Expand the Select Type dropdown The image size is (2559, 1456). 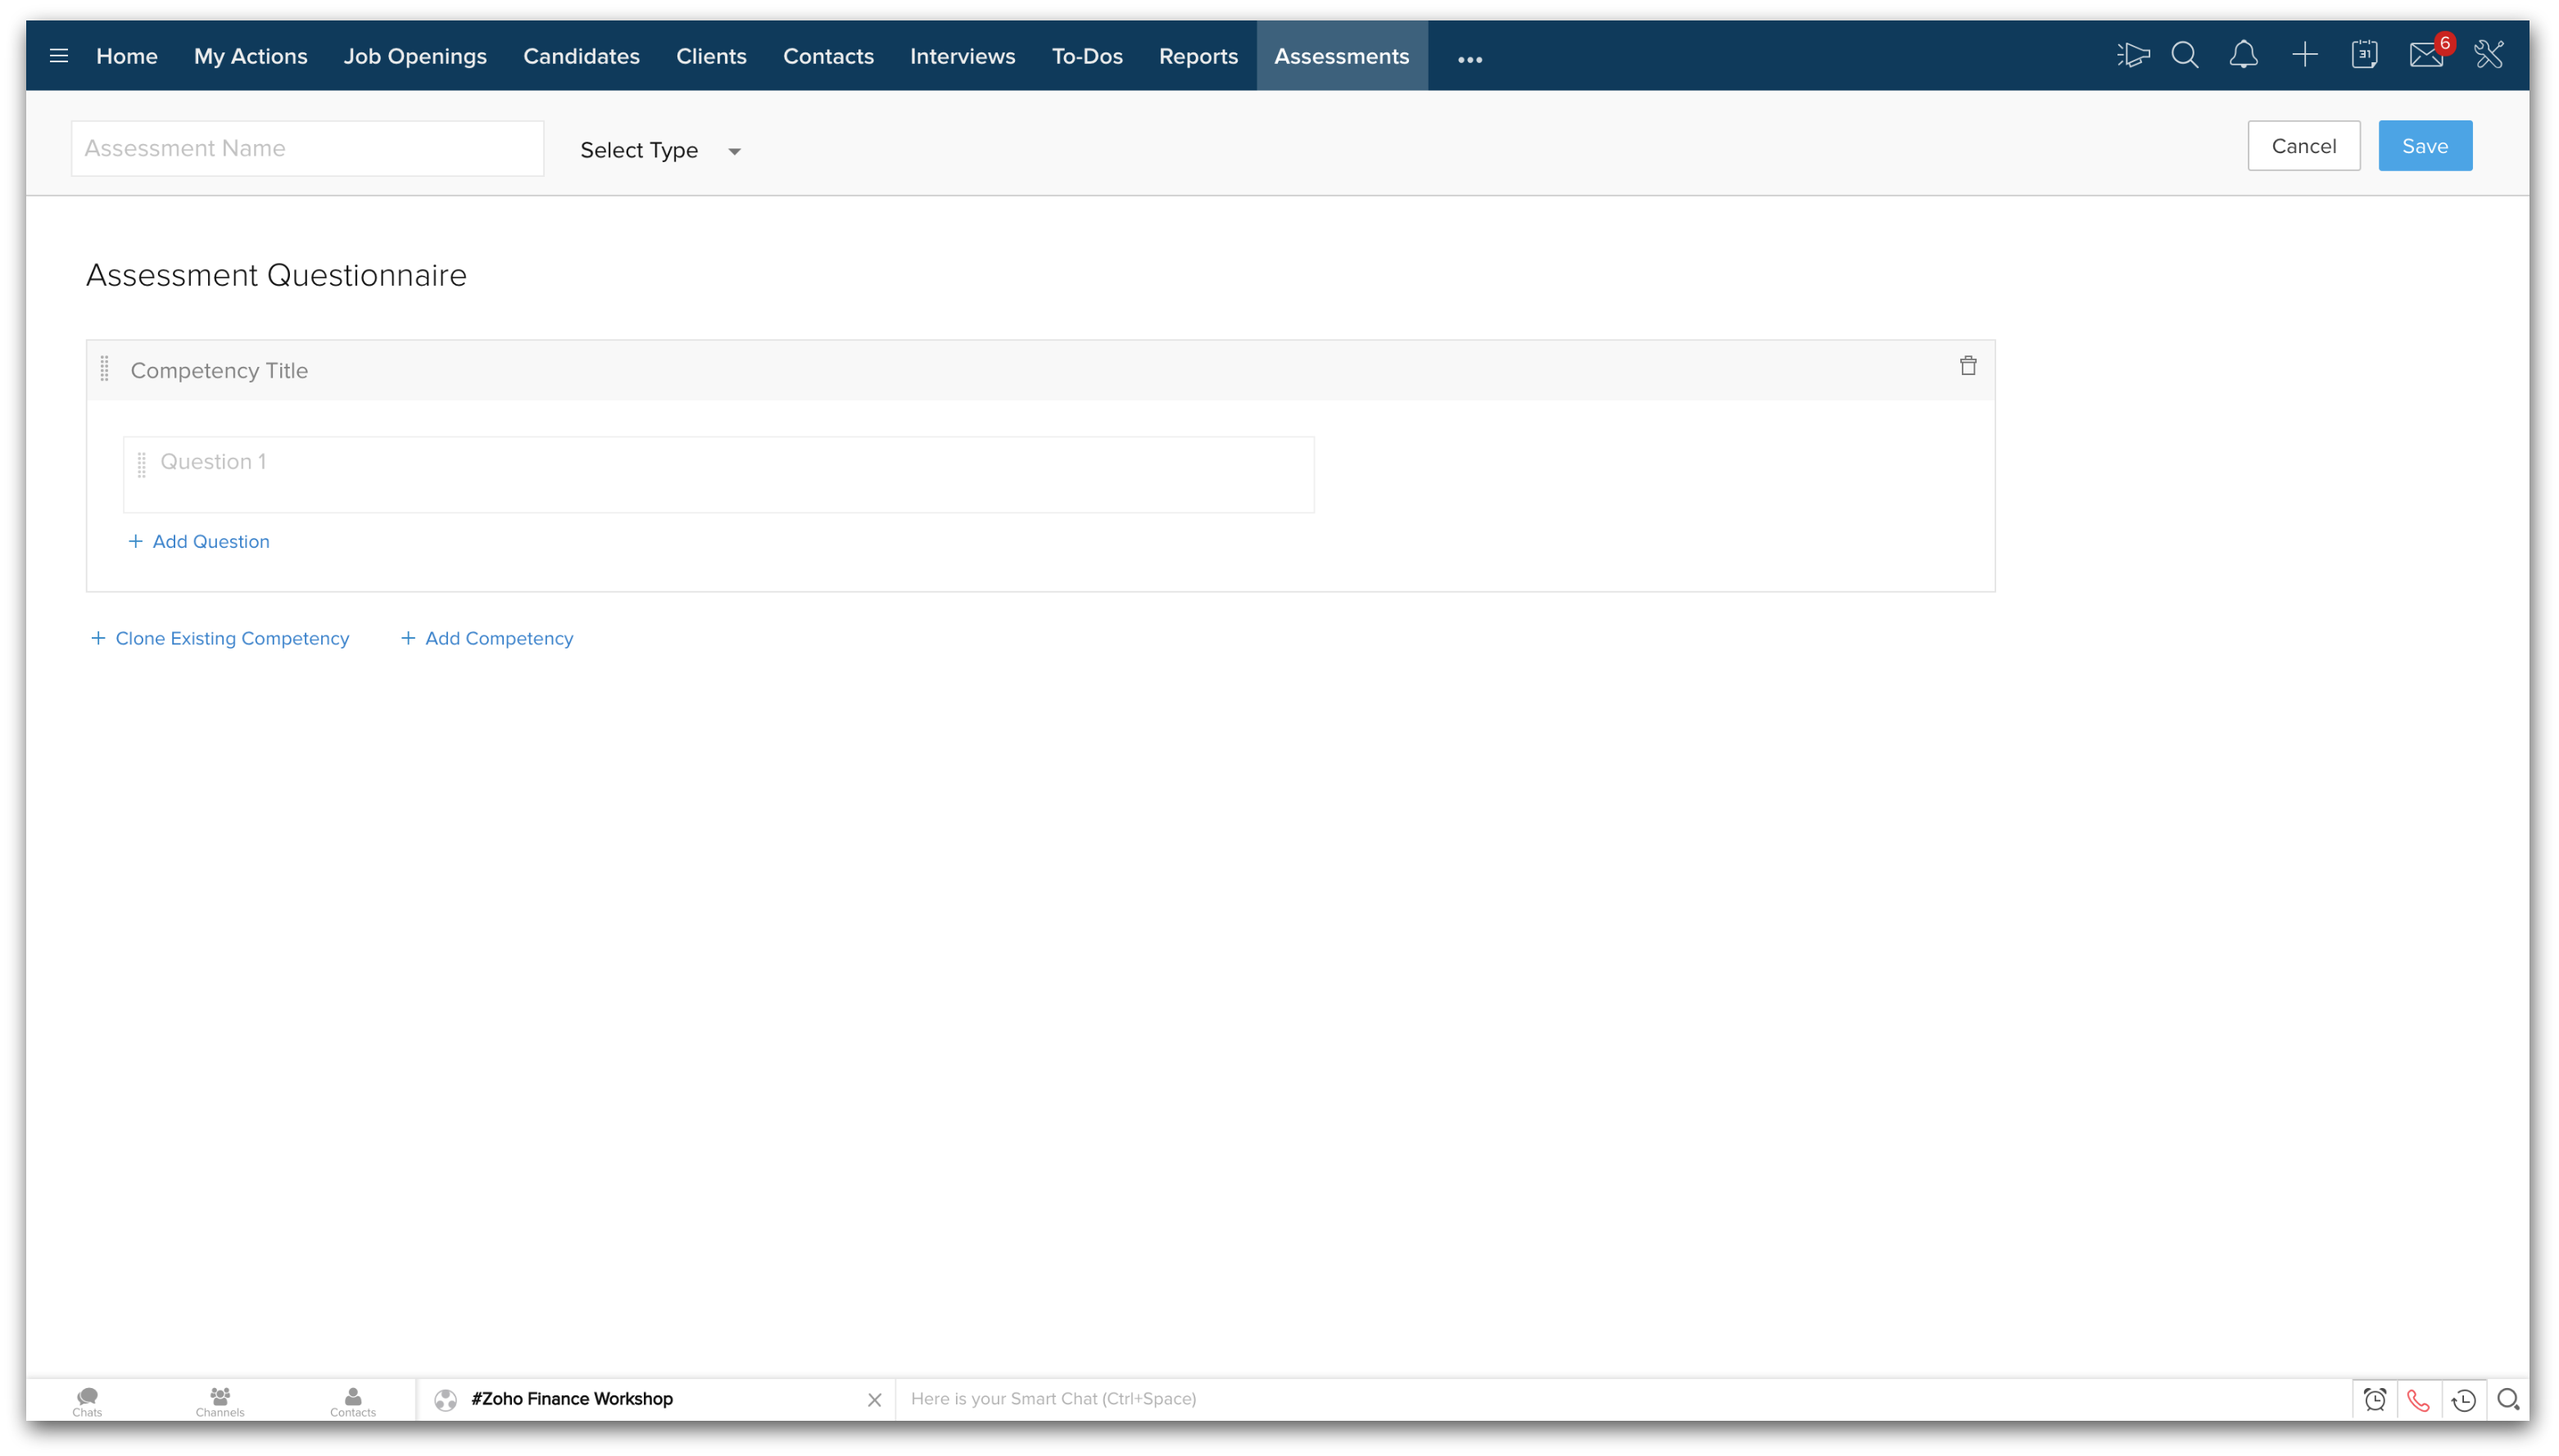[x=660, y=150]
